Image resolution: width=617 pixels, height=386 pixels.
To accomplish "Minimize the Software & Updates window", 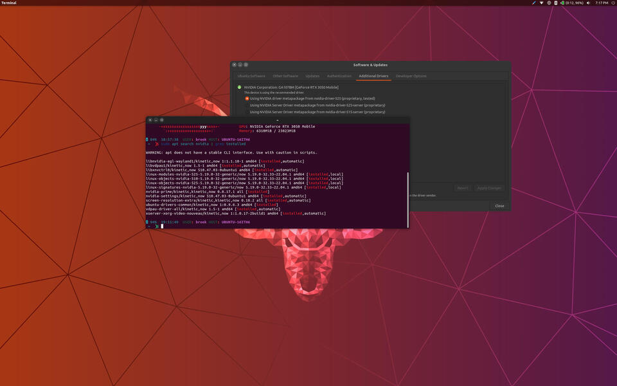I will [x=240, y=64].
